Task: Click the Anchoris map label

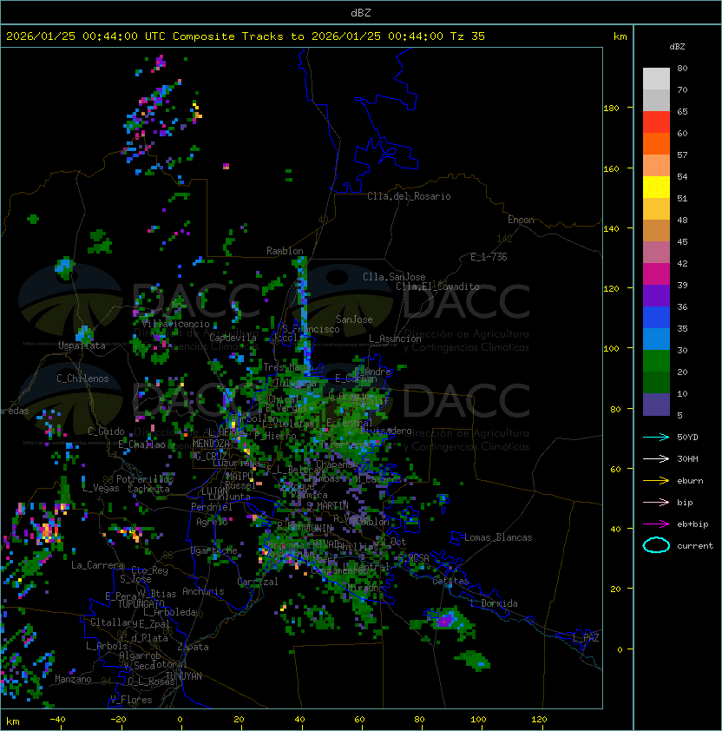Action: pyautogui.click(x=203, y=591)
